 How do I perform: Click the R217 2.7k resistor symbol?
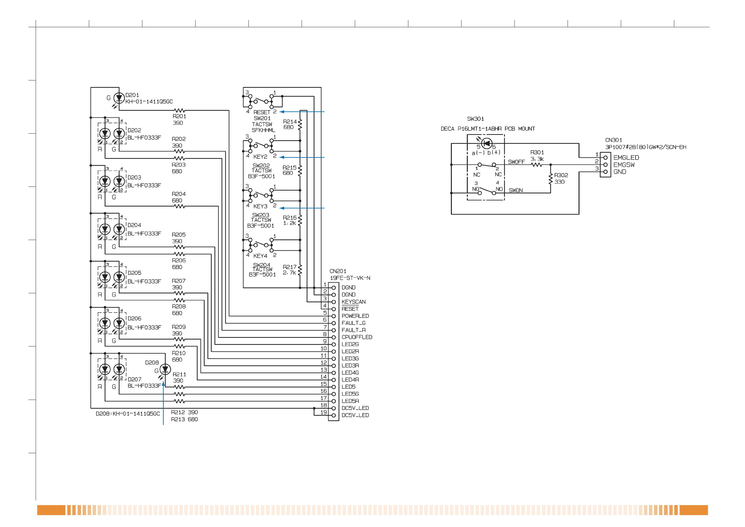pos(300,270)
